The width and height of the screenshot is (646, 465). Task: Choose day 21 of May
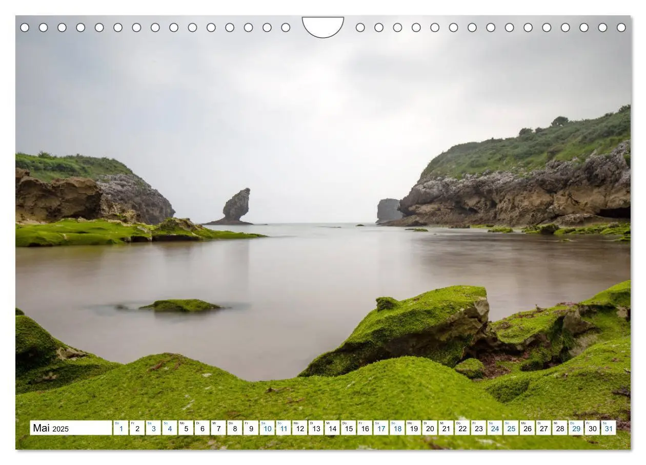tap(446, 428)
